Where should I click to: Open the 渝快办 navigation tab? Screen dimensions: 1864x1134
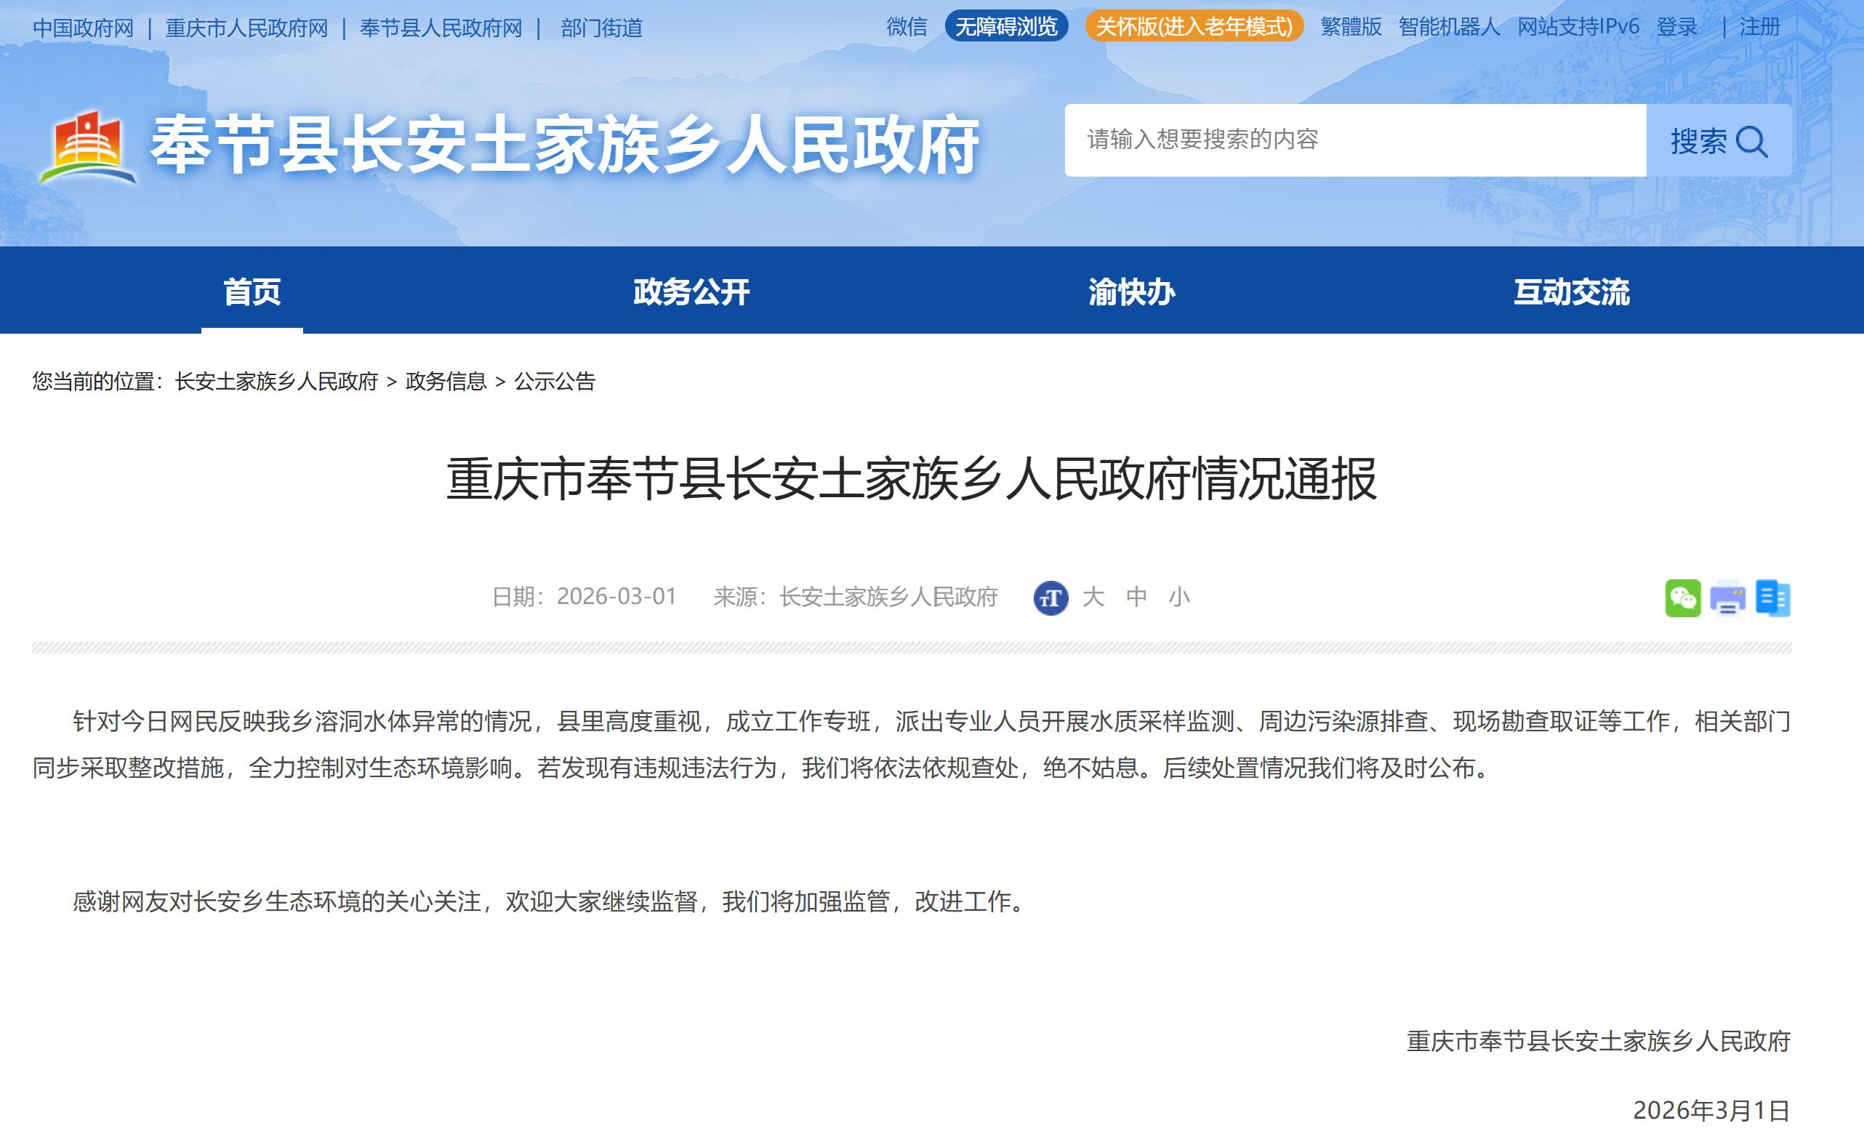click(1131, 292)
